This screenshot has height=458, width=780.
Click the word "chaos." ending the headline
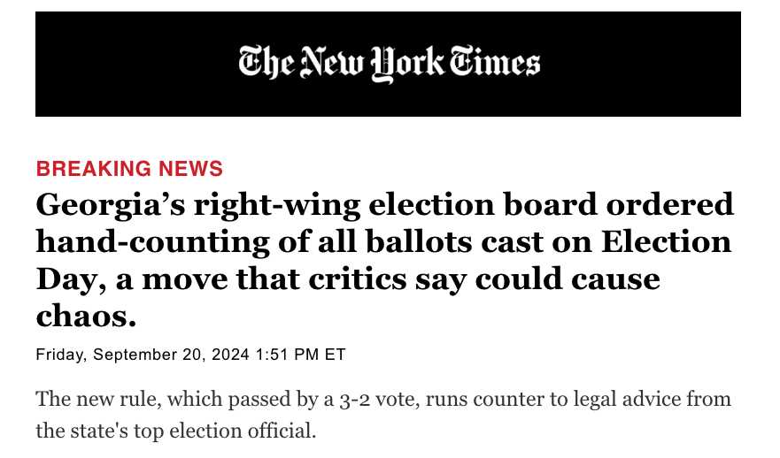click(x=86, y=316)
